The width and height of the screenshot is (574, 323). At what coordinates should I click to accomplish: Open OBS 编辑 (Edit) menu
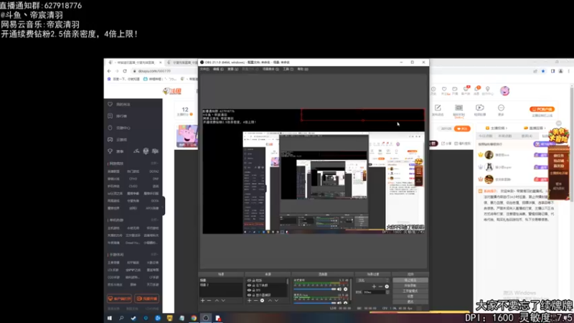218,69
